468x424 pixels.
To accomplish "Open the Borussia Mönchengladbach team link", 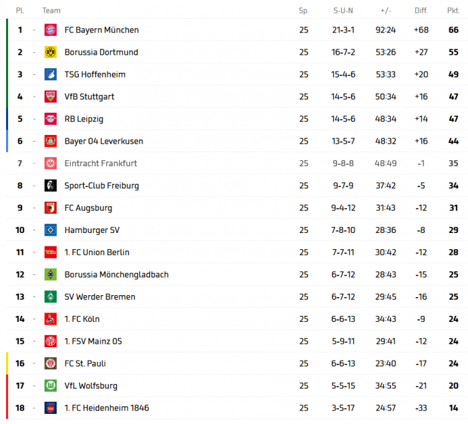I will tap(116, 274).
